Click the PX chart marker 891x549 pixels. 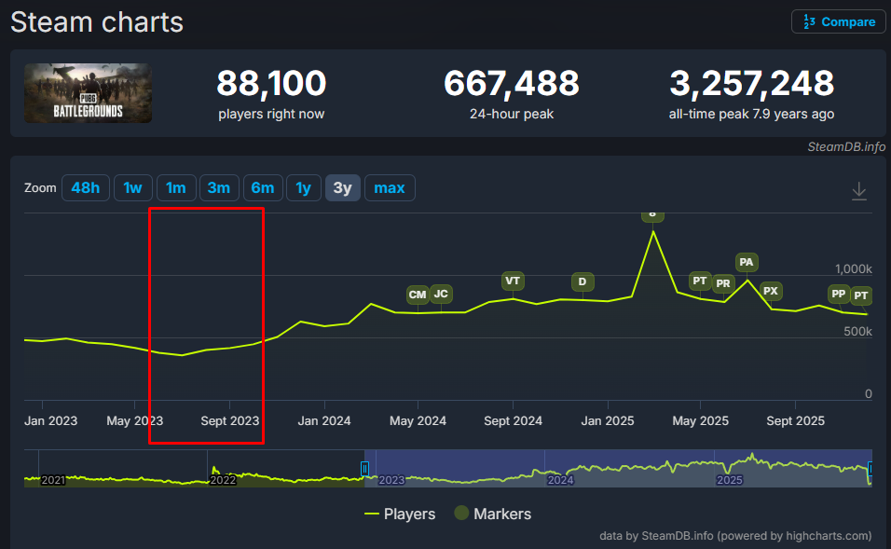pyautogui.click(x=771, y=291)
